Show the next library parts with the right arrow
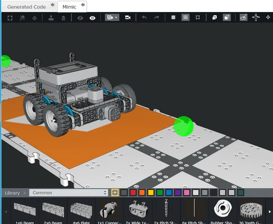Viewport: 273px width, 224px height. tap(270, 212)
